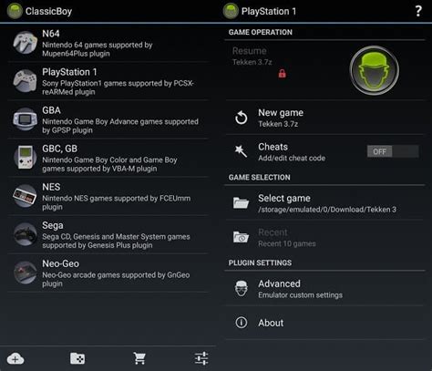Click the cloud add icon
Image resolution: width=432 pixels, height=371 pixels.
[x=15, y=359]
